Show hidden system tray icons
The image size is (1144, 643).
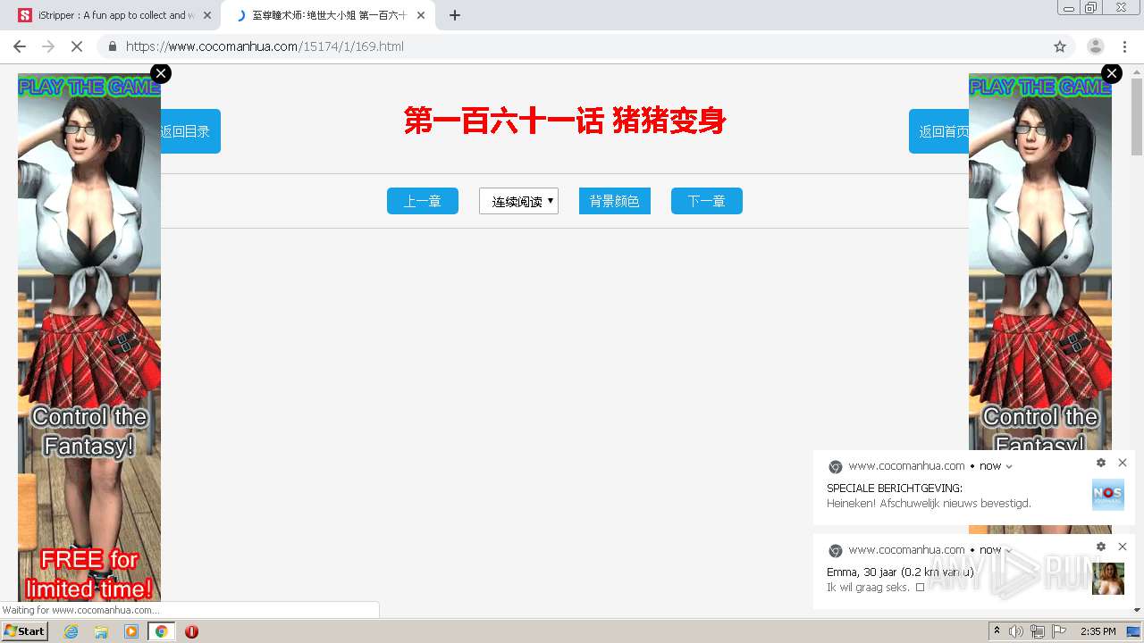[997, 631]
